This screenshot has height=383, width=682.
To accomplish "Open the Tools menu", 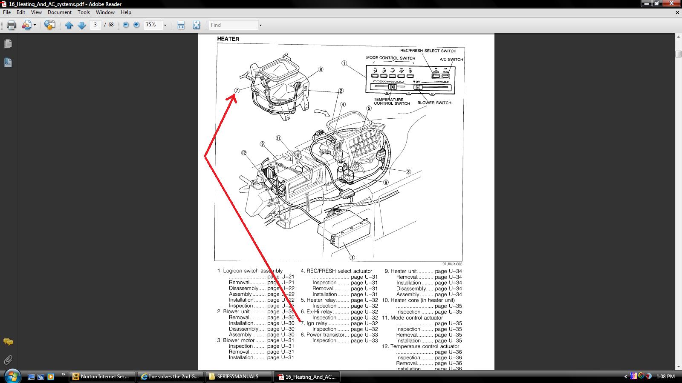I will tap(84, 12).
